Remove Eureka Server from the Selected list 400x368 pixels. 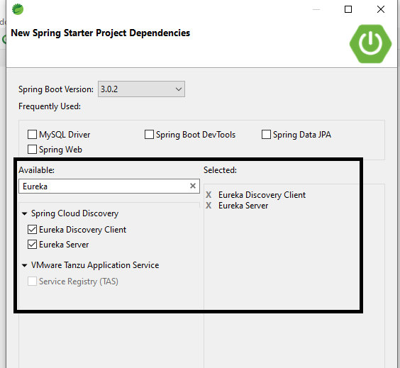(209, 206)
